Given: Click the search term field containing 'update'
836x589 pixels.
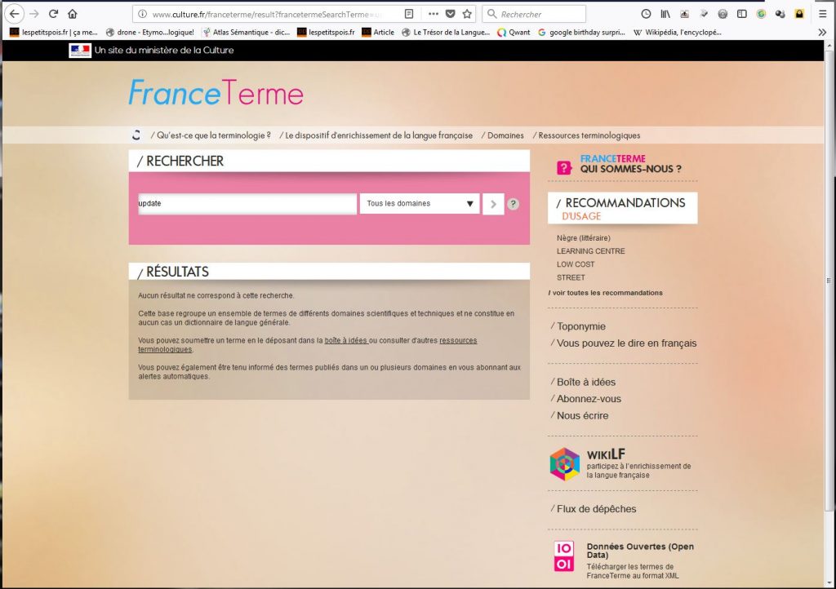Looking at the screenshot, I should [247, 204].
